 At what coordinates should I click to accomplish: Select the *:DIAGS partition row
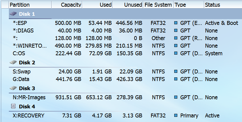[x=23, y=31]
